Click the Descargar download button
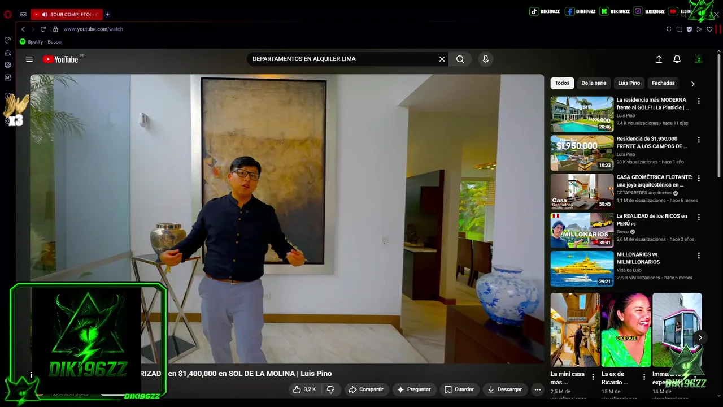The width and height of the screenshot is (723, 407). 505,389
